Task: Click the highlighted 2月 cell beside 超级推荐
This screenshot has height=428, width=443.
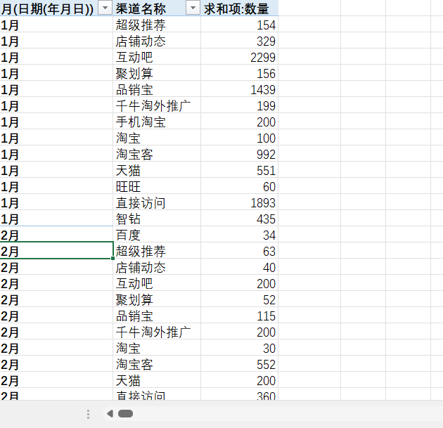Action: point(56,251)
